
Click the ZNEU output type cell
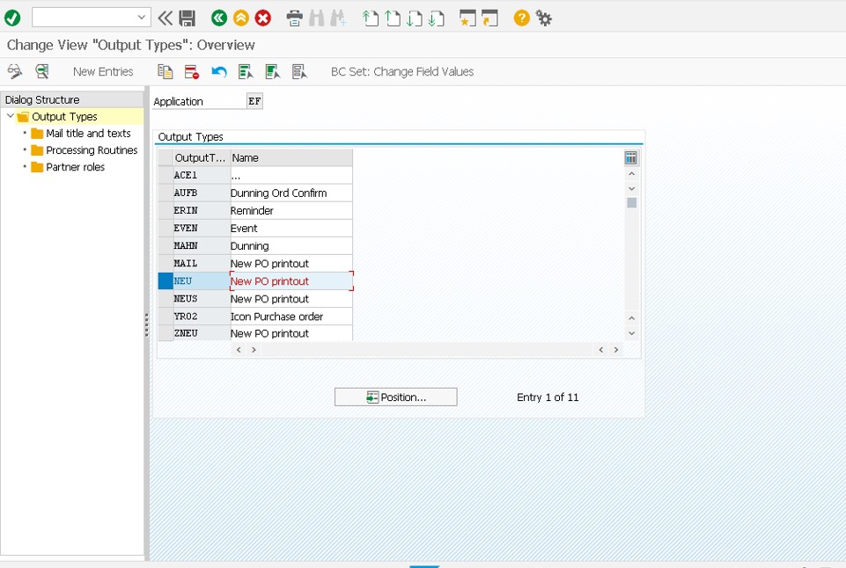tap(202, 333)
